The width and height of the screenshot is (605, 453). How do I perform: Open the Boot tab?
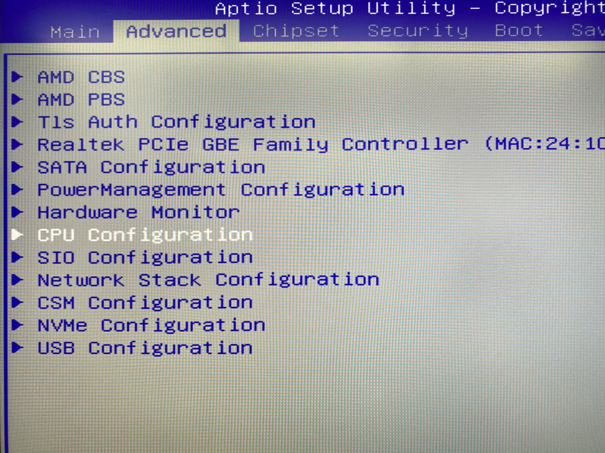[x=519, y=31]
